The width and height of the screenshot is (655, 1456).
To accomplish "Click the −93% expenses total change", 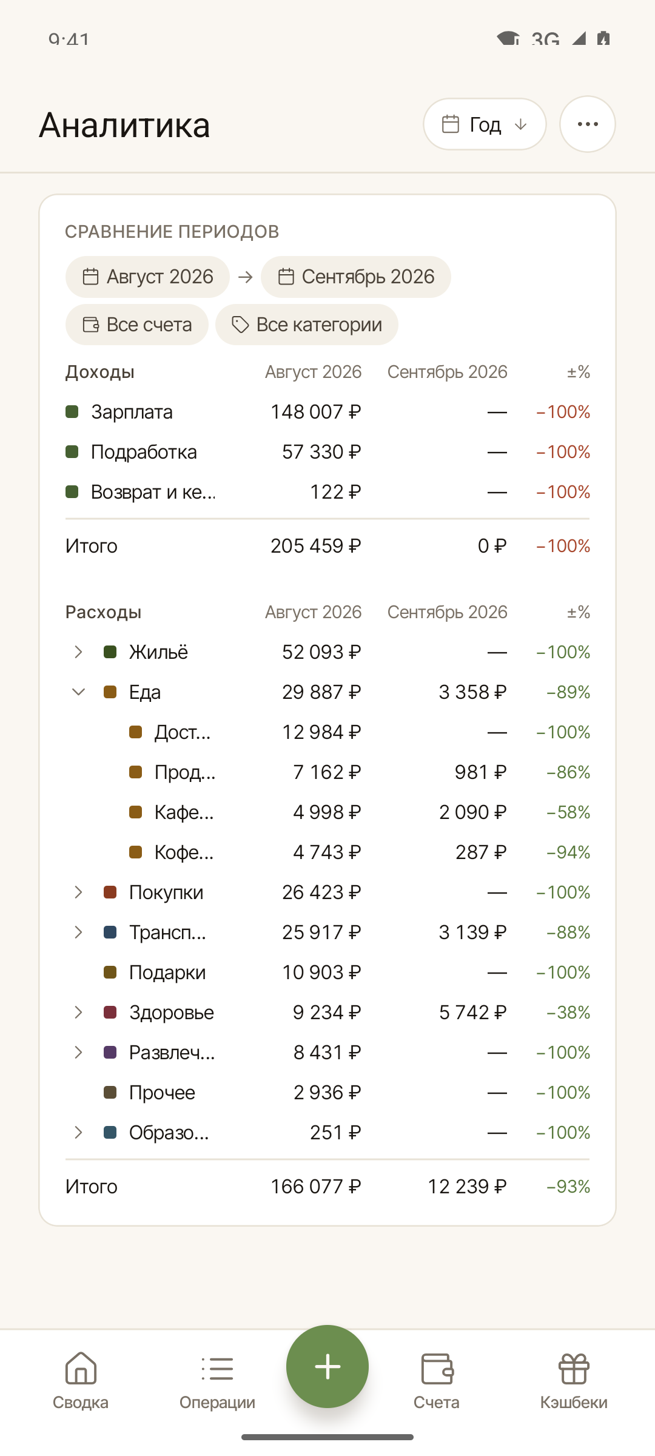I will (x=568, y=1187).
